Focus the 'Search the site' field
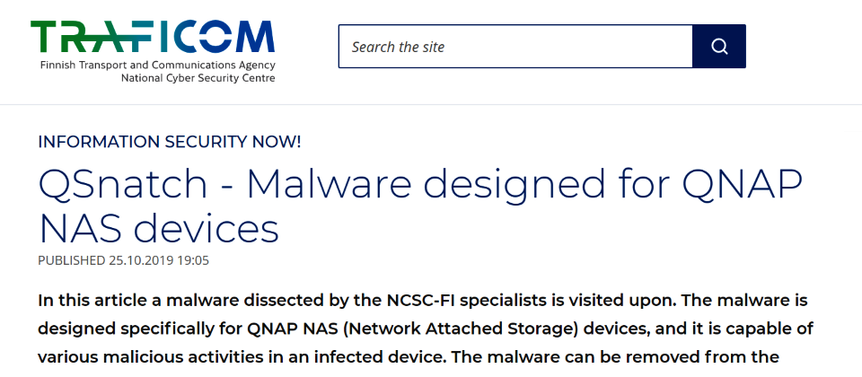Viewport: 862px width, 377px height. point(515,47)
